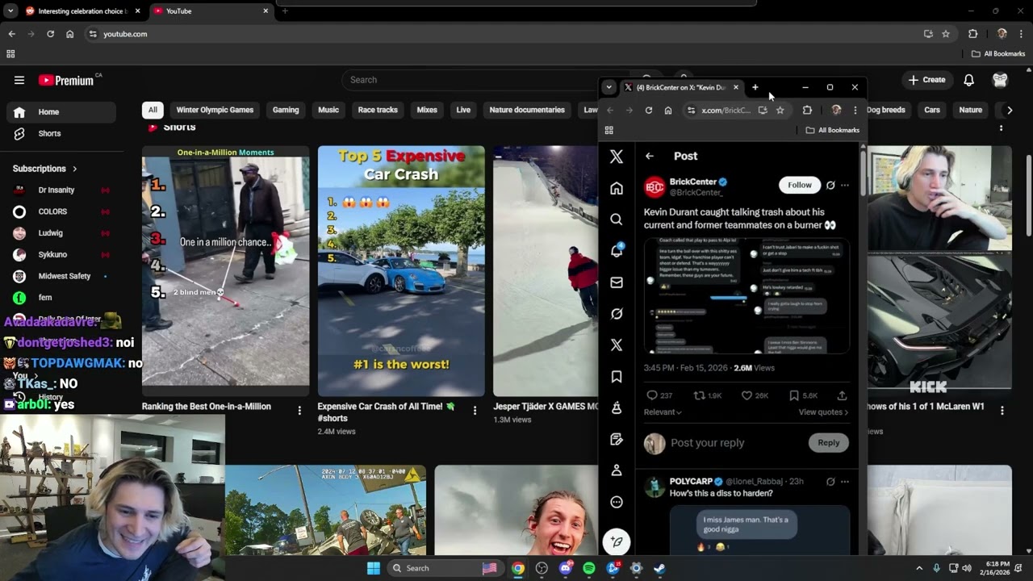Open X more options circle icon
1033x581 pixels.
pos(617,502)
